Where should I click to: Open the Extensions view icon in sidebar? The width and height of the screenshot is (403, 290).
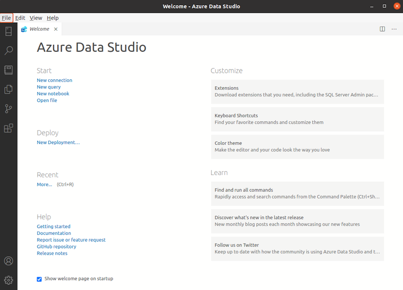pos(8,128)
